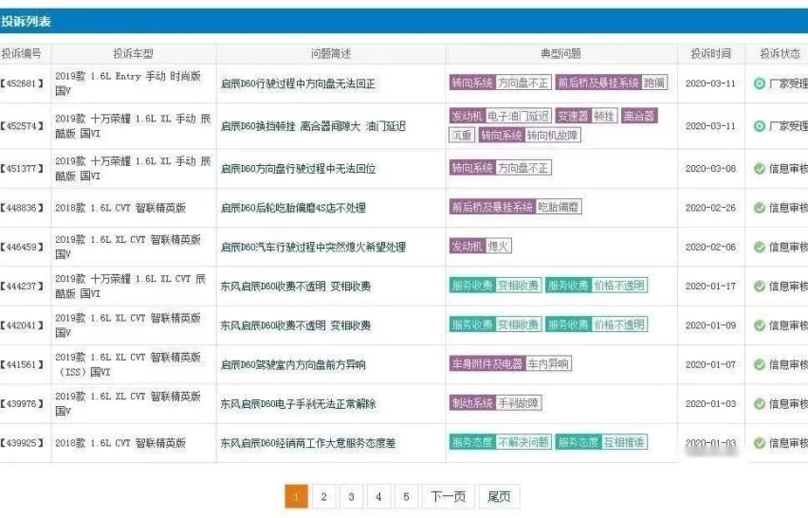The height and width of the screenshot is (518, 808).
Task: Click green check icon for complaint 446459
Action: 759,247
